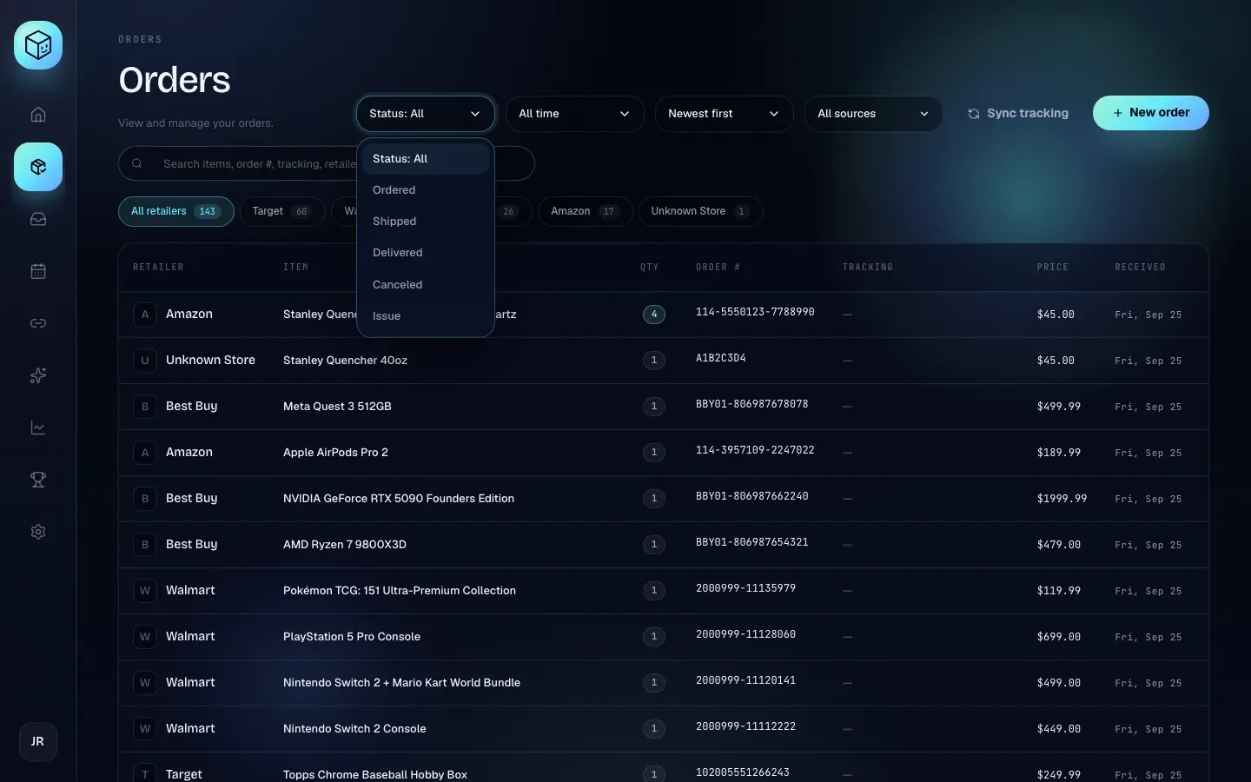
Task: Click the chevron on All sources dropdown
Action: click(x=923, y=114)
